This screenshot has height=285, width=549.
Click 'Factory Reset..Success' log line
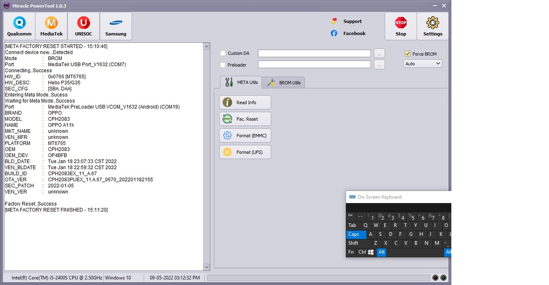31,204
